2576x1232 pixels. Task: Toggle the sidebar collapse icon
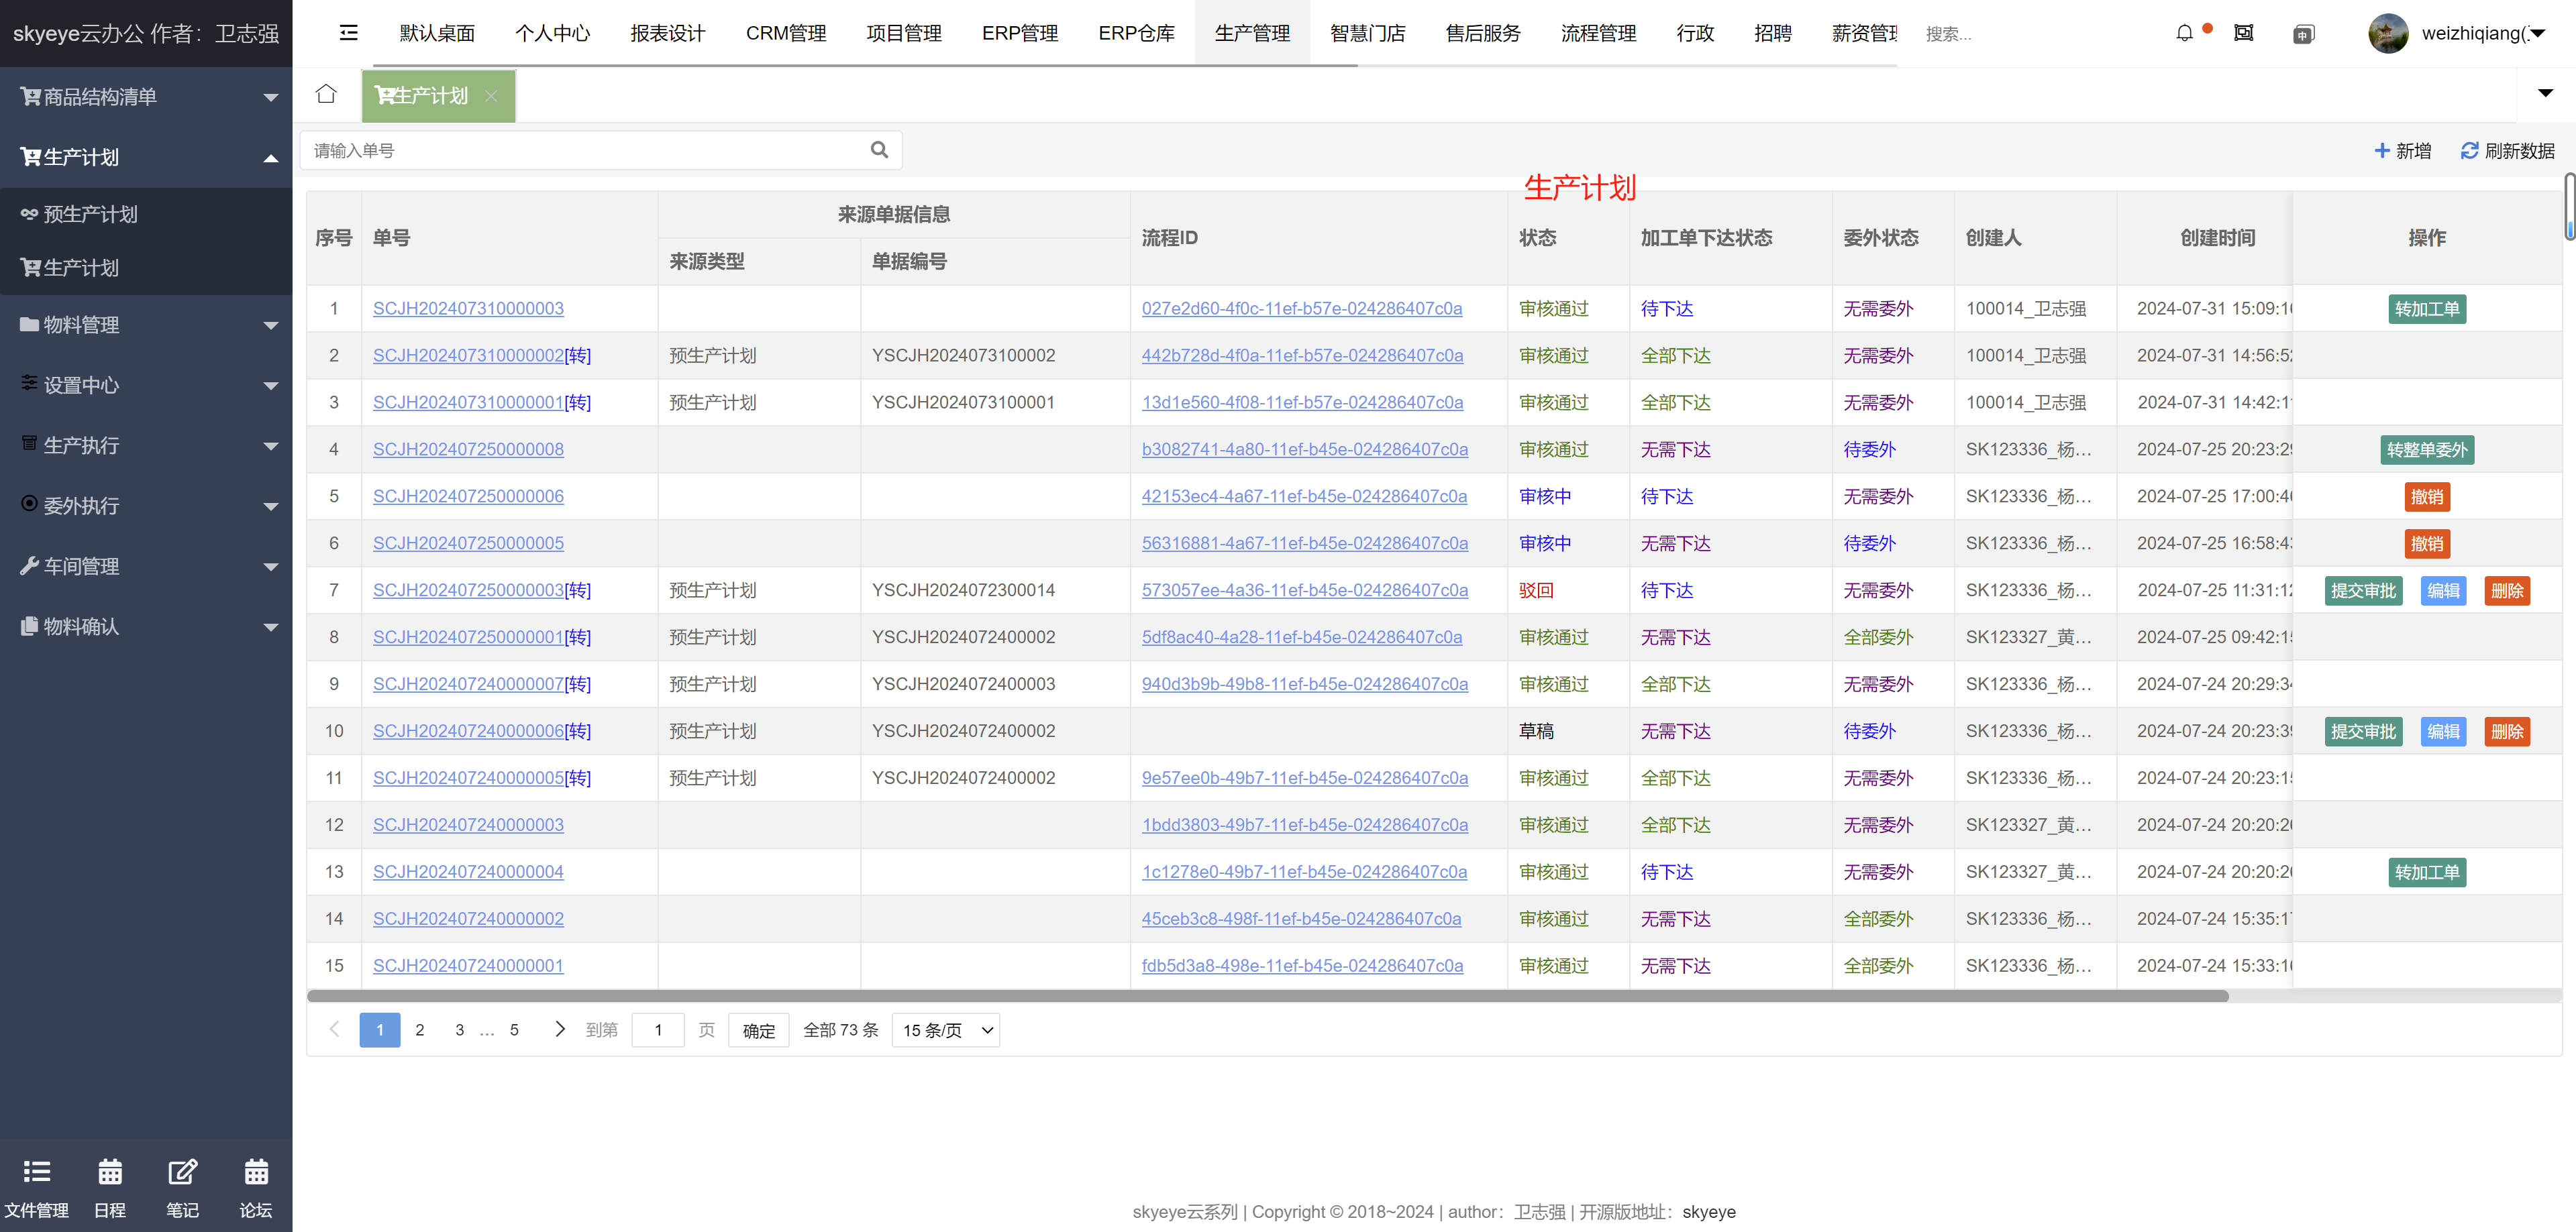(348, 33)
